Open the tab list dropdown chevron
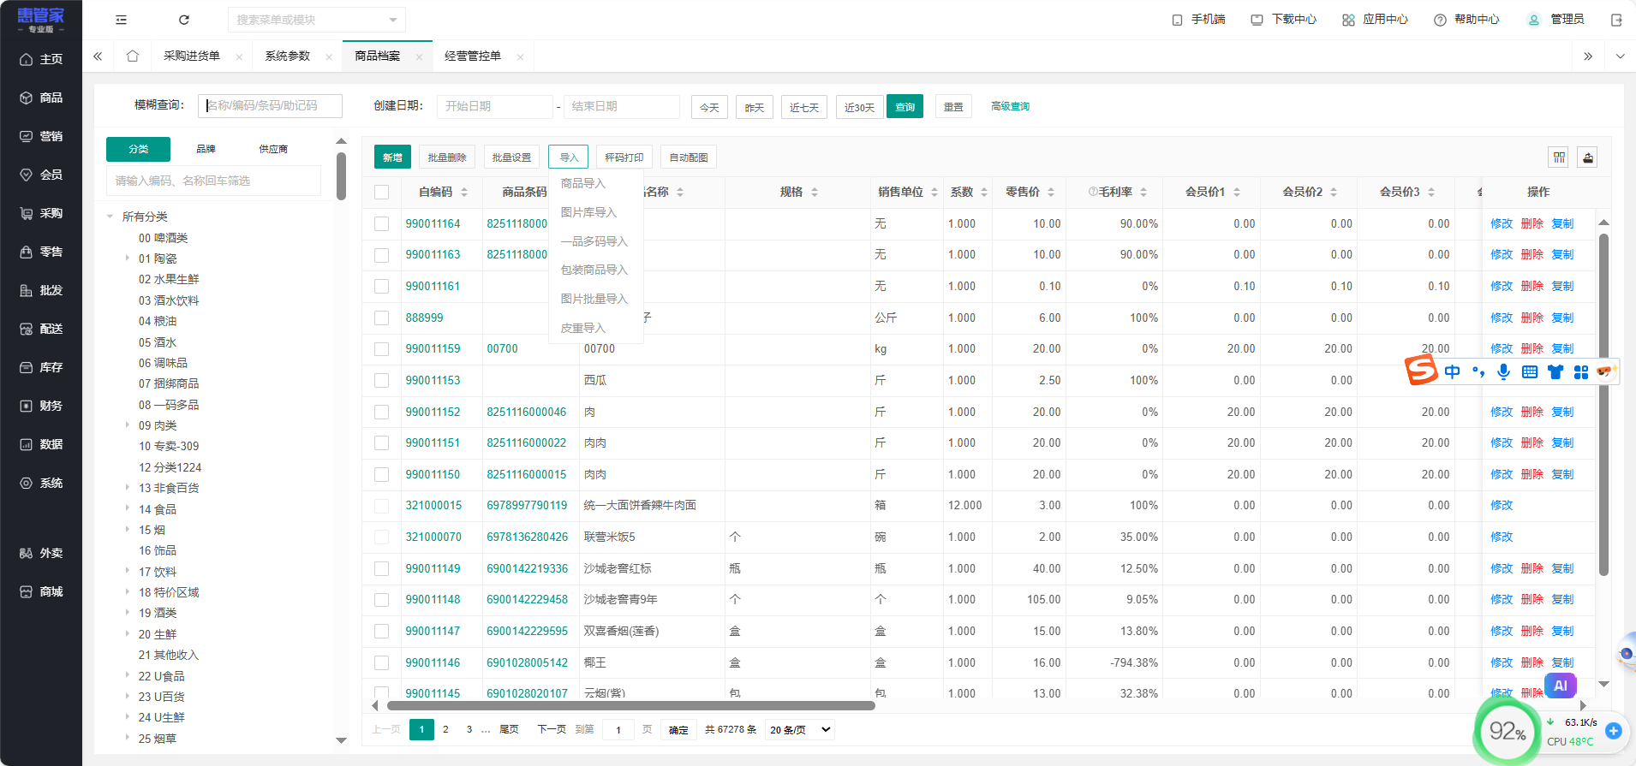The width and height of the screenshot is (1636, 766). pos(1620,56)
